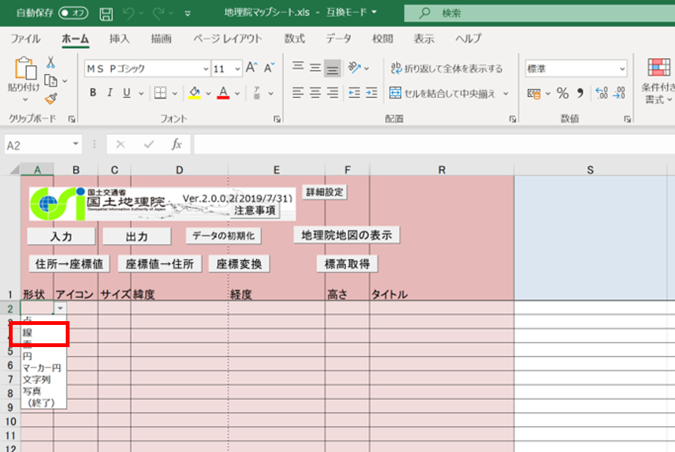Click the Copy icon
675x452 pixels.
pyautogui.click(x=51, y=81)
